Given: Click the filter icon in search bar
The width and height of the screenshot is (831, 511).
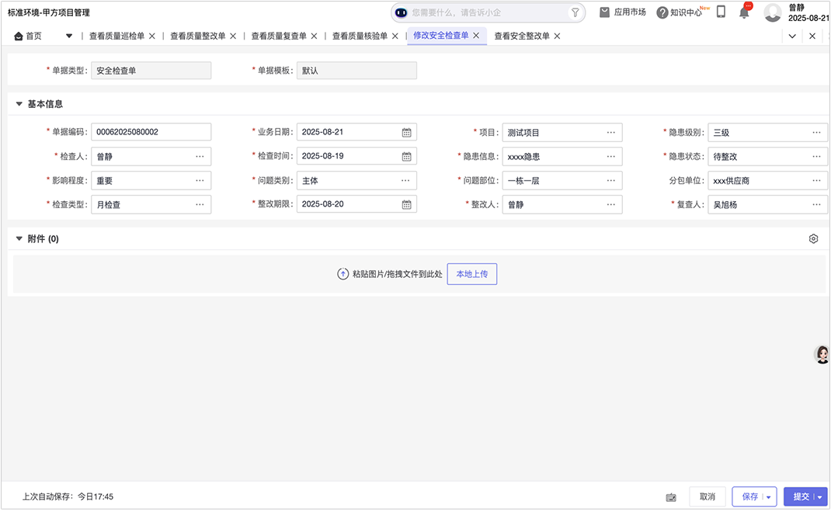Looking at the screenshot, I should [x=575, y=12].
